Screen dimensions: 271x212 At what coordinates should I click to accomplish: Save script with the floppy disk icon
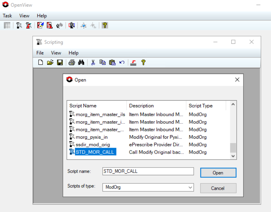coord(60,62)
